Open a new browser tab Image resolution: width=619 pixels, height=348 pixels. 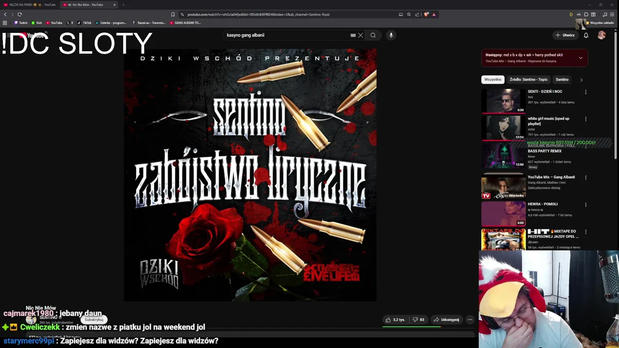pyautogui.click(x=123, y=5)
